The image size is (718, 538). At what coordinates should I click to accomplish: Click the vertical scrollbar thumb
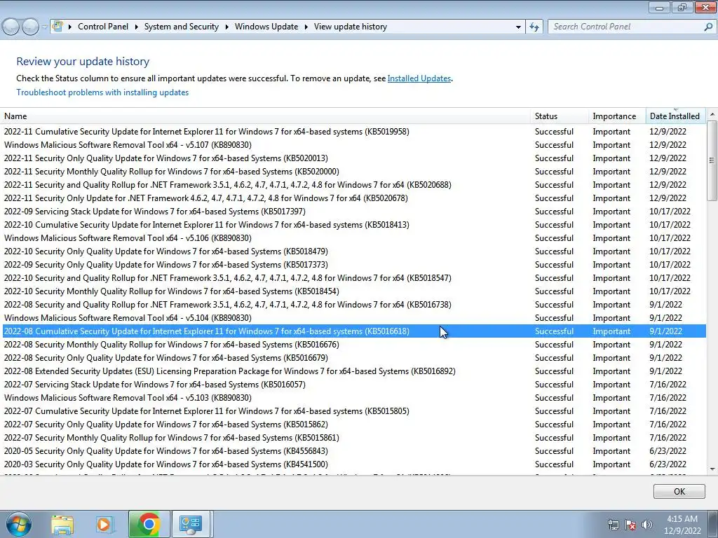coord(712,160)
